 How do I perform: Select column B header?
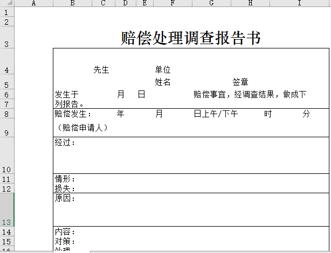tap(72, 3)
